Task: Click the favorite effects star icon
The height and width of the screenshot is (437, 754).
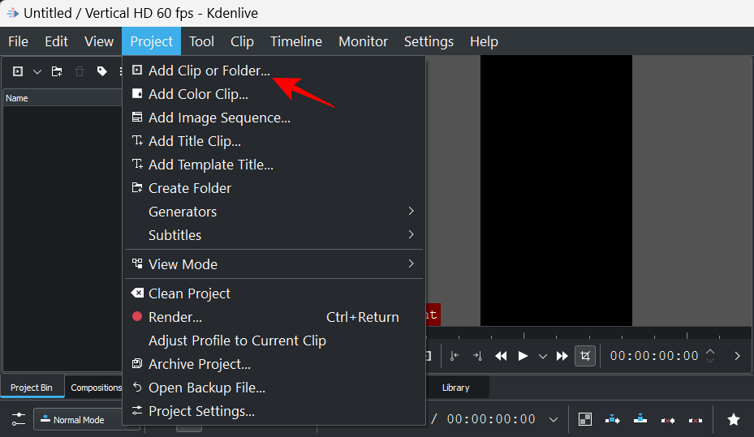Action: 733,419
